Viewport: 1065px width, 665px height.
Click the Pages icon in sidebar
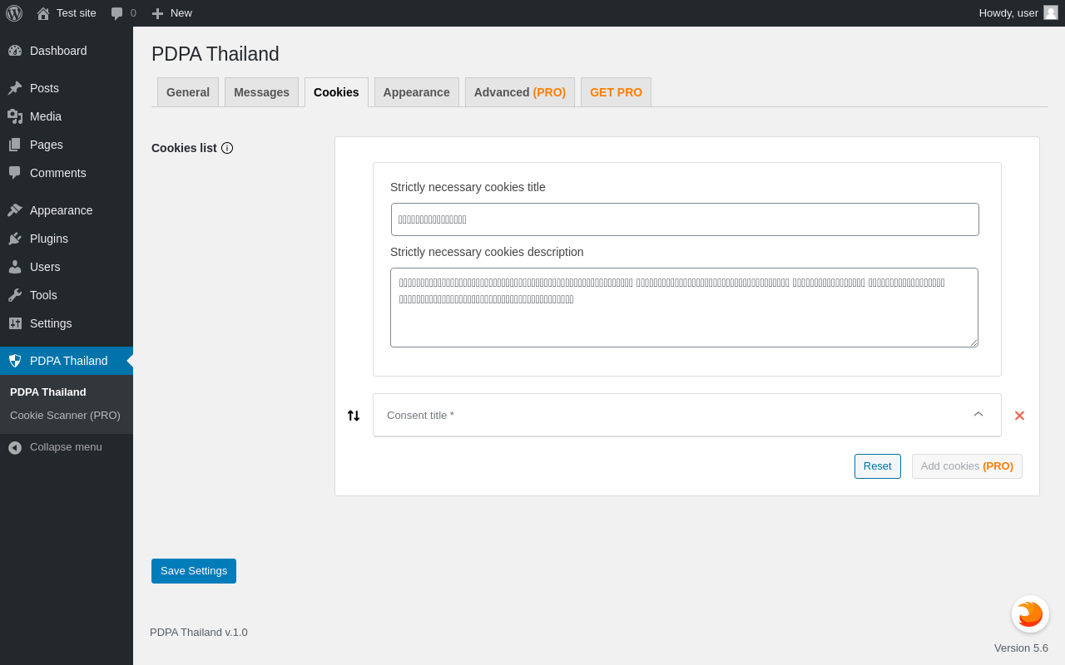tap(15, 145)
